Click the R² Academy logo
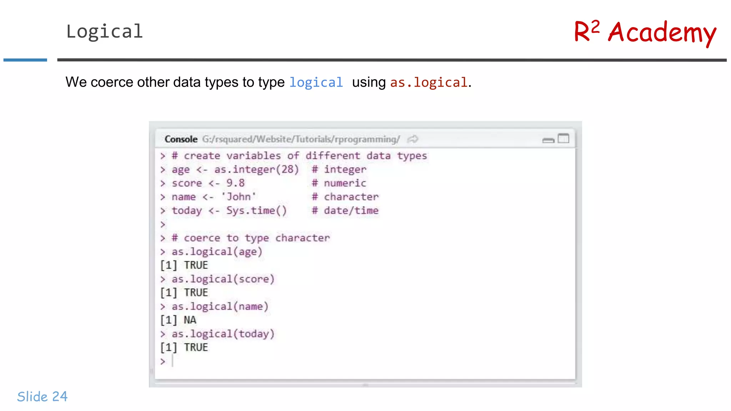Image resolution: width=731 pixels, height=411 pixels. pyautogui.click(x=645, y=32)
